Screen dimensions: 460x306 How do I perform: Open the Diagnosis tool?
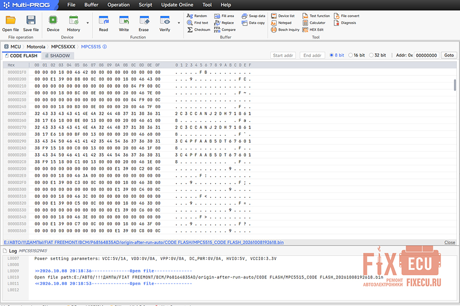click(x=345, y=22)
